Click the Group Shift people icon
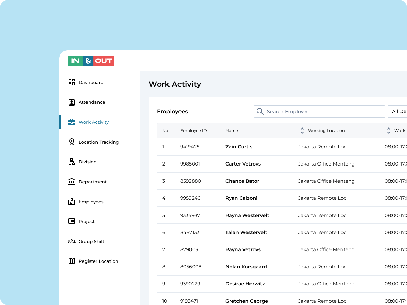 coord(71,241)
